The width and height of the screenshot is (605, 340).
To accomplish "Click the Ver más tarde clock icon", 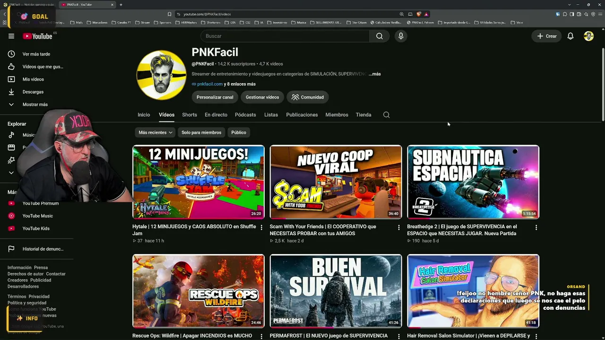I will pos(11,54).
